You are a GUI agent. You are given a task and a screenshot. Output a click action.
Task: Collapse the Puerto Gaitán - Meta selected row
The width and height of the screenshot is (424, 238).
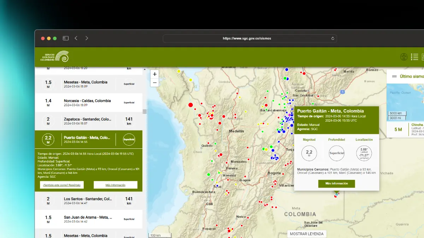89,139
